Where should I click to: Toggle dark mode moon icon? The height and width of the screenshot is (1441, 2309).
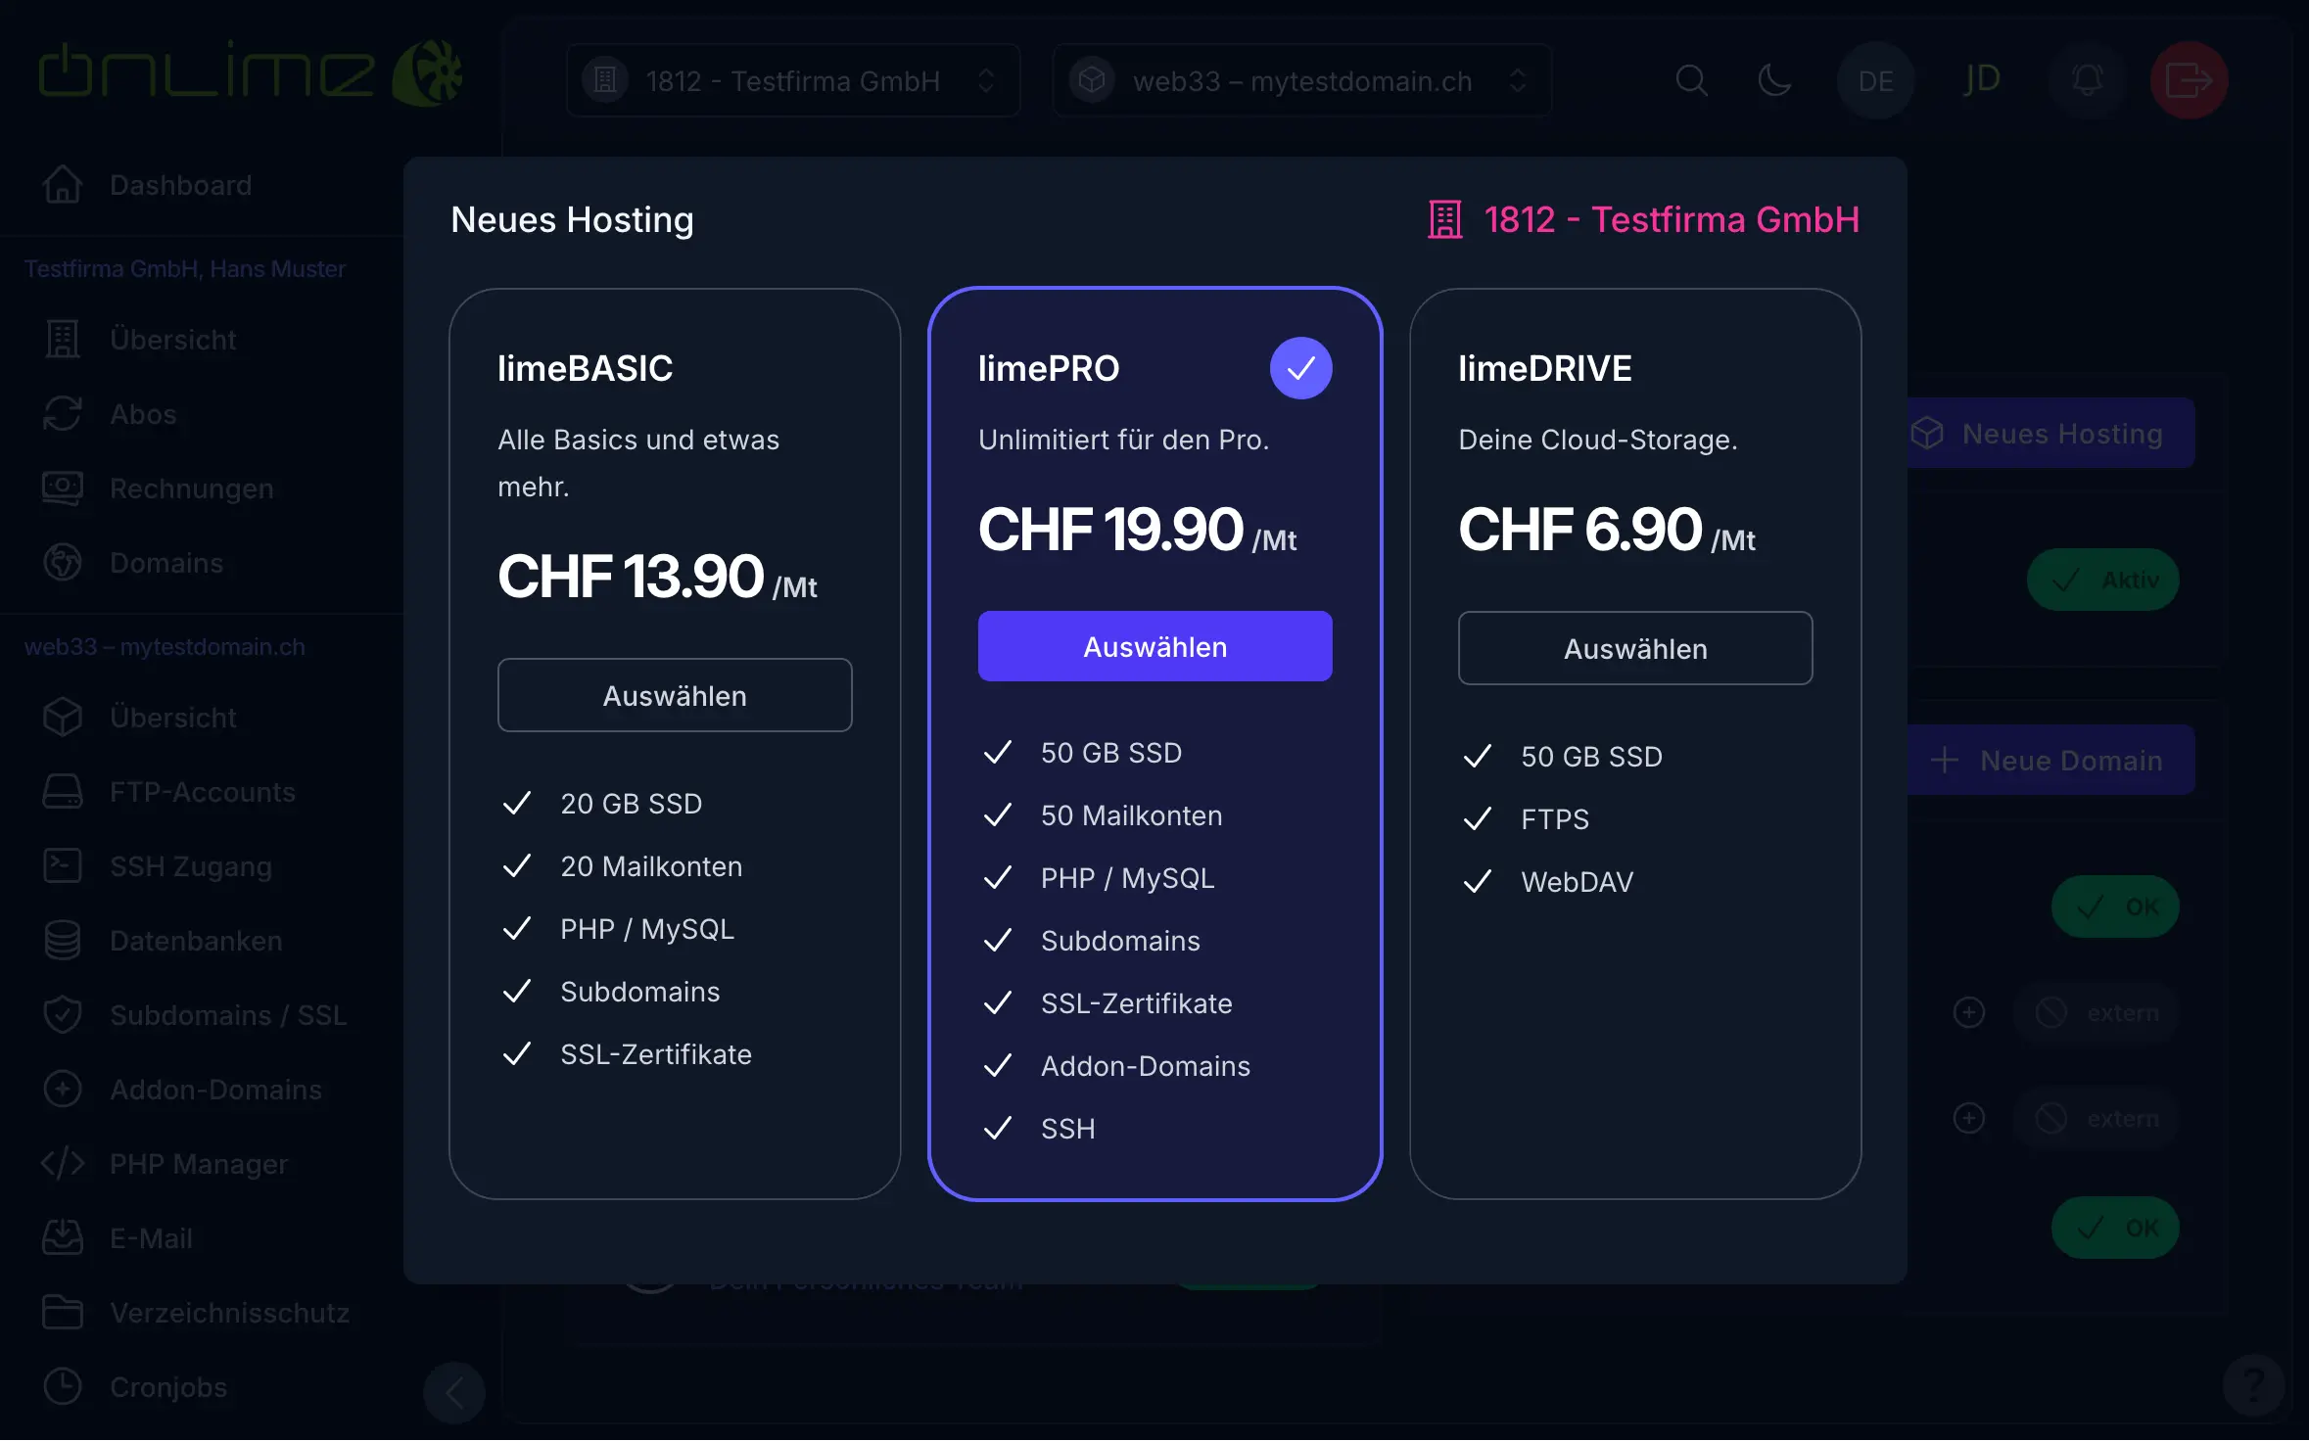(x=1774, y=80)
